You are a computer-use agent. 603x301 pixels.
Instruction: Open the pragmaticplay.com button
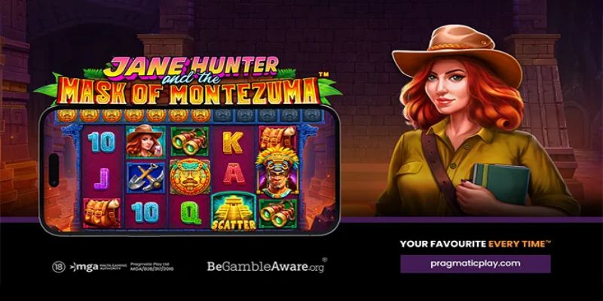pyautogui.click(x=476, y=264)
